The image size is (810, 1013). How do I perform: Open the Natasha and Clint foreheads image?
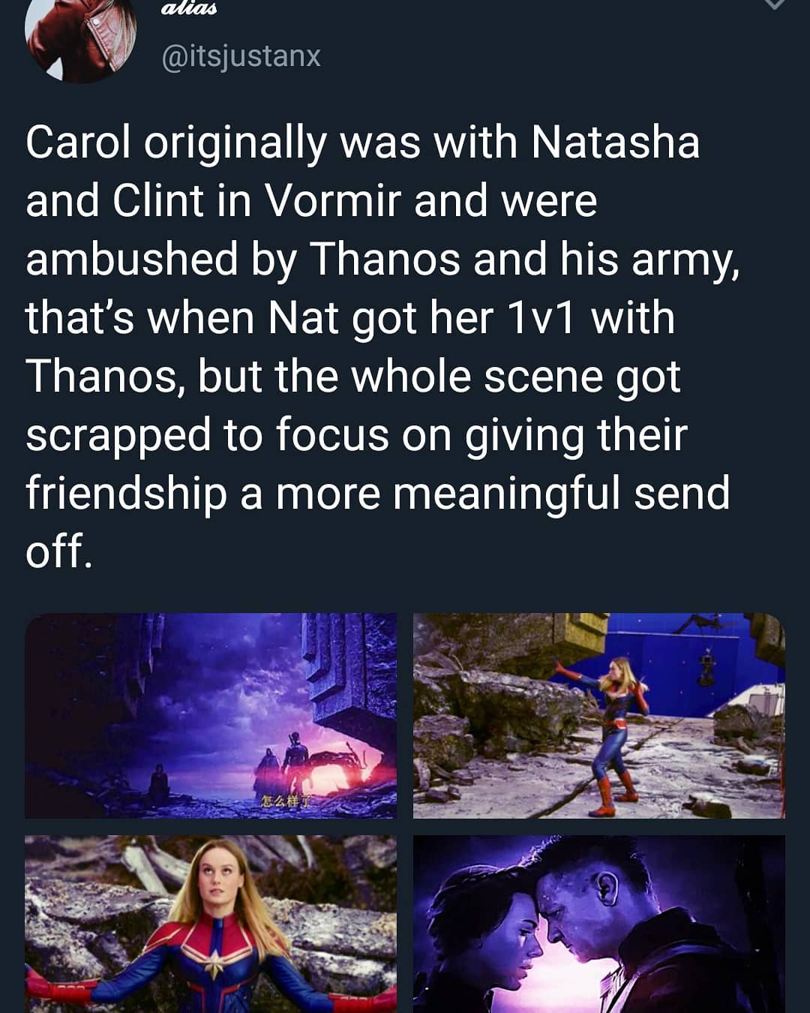pyautogui.click(x=598, y=923)
